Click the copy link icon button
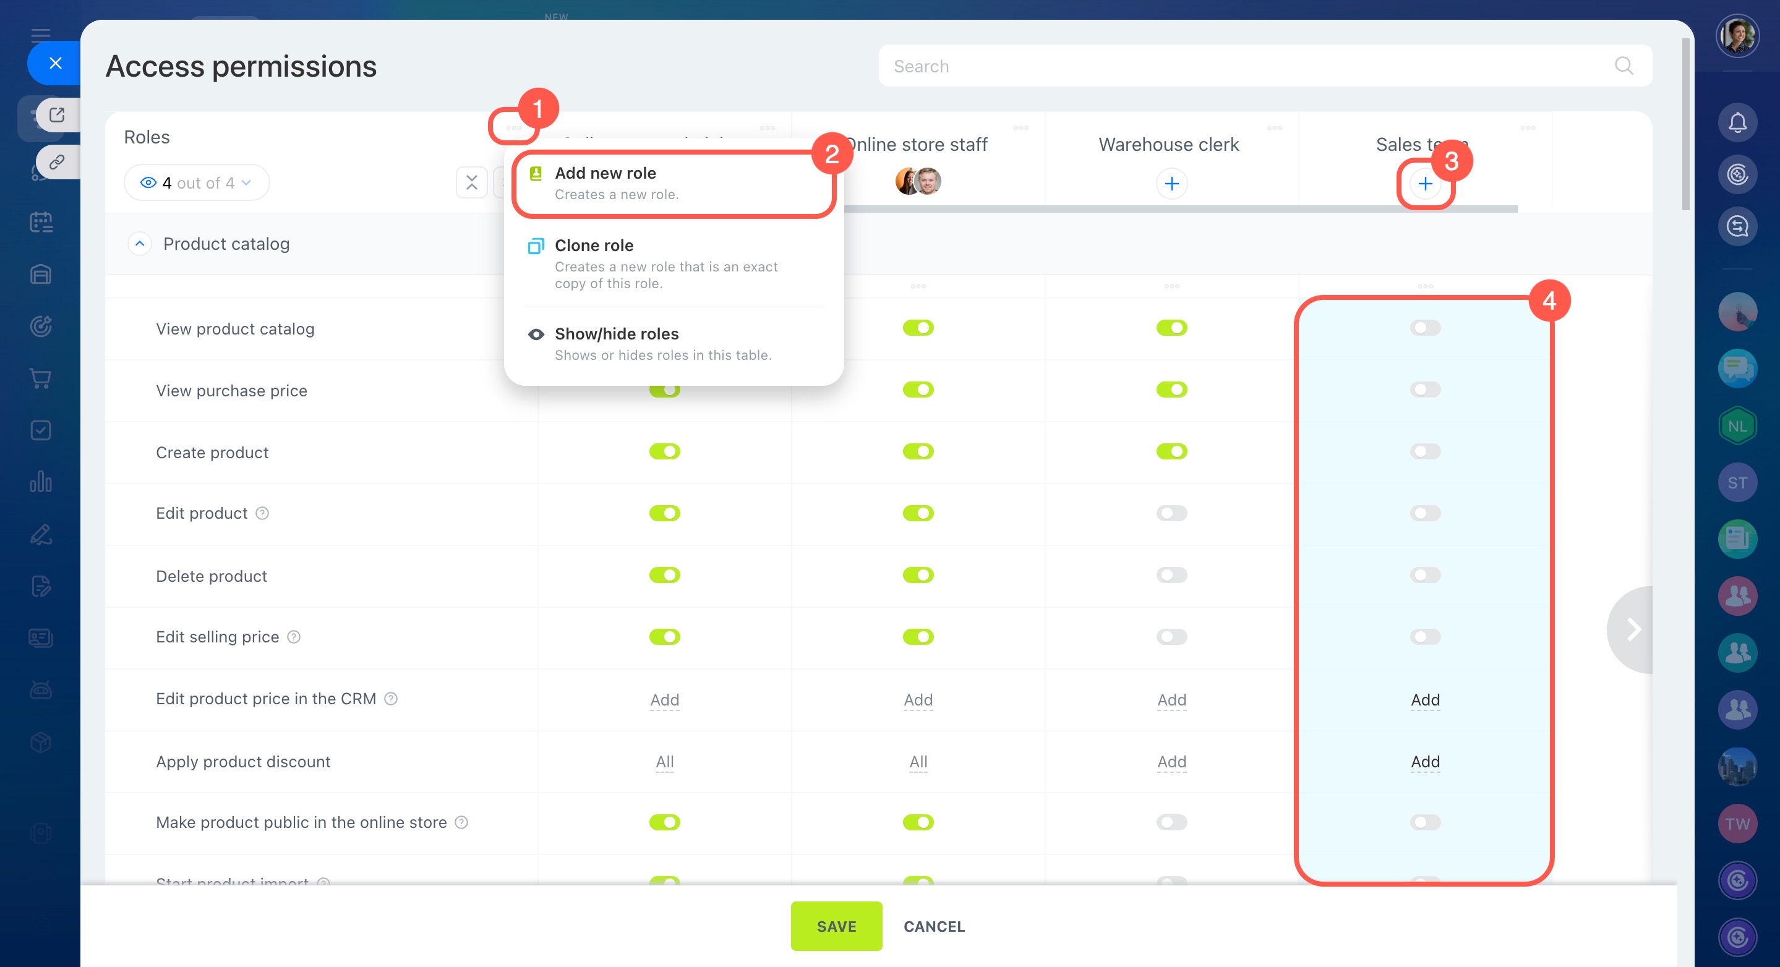 tap(57, 161)
